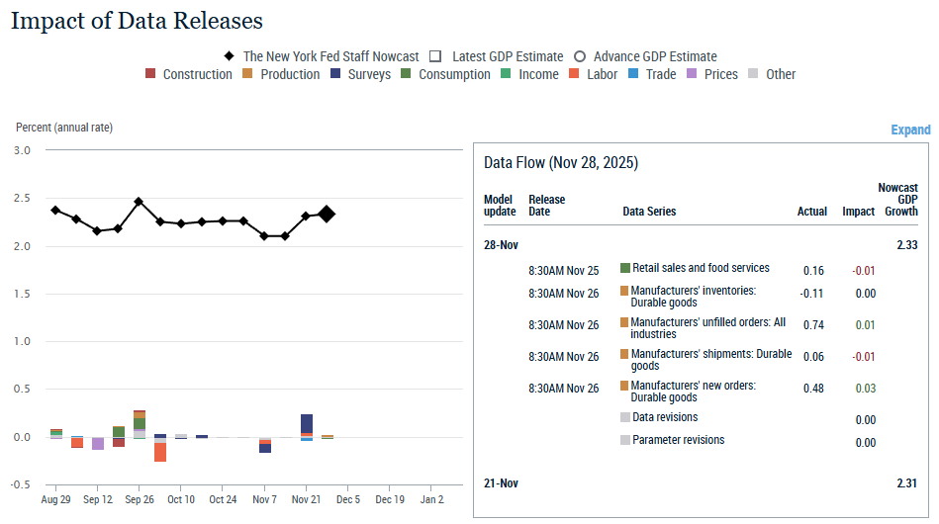
Task: Click the Income legend square icon
Action: (x=507, y=74)
